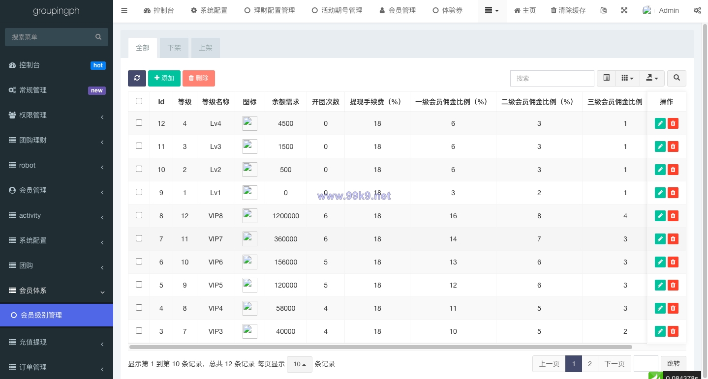
Task: Click the red 删除 button
Action: click(199, 78)
